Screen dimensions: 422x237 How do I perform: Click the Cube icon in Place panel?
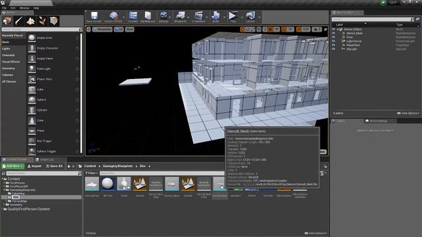pos(32,90)
